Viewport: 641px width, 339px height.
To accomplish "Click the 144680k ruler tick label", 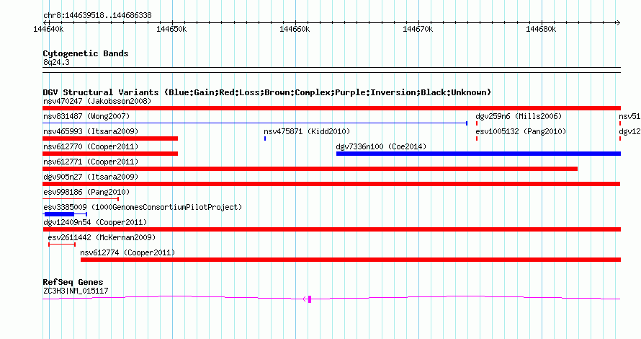I will [x=541, y=30].
